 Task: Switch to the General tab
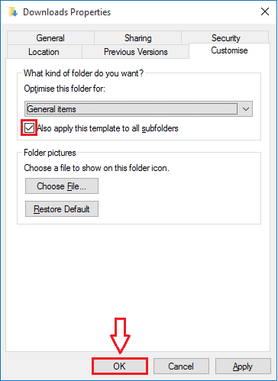coord(50,38)
